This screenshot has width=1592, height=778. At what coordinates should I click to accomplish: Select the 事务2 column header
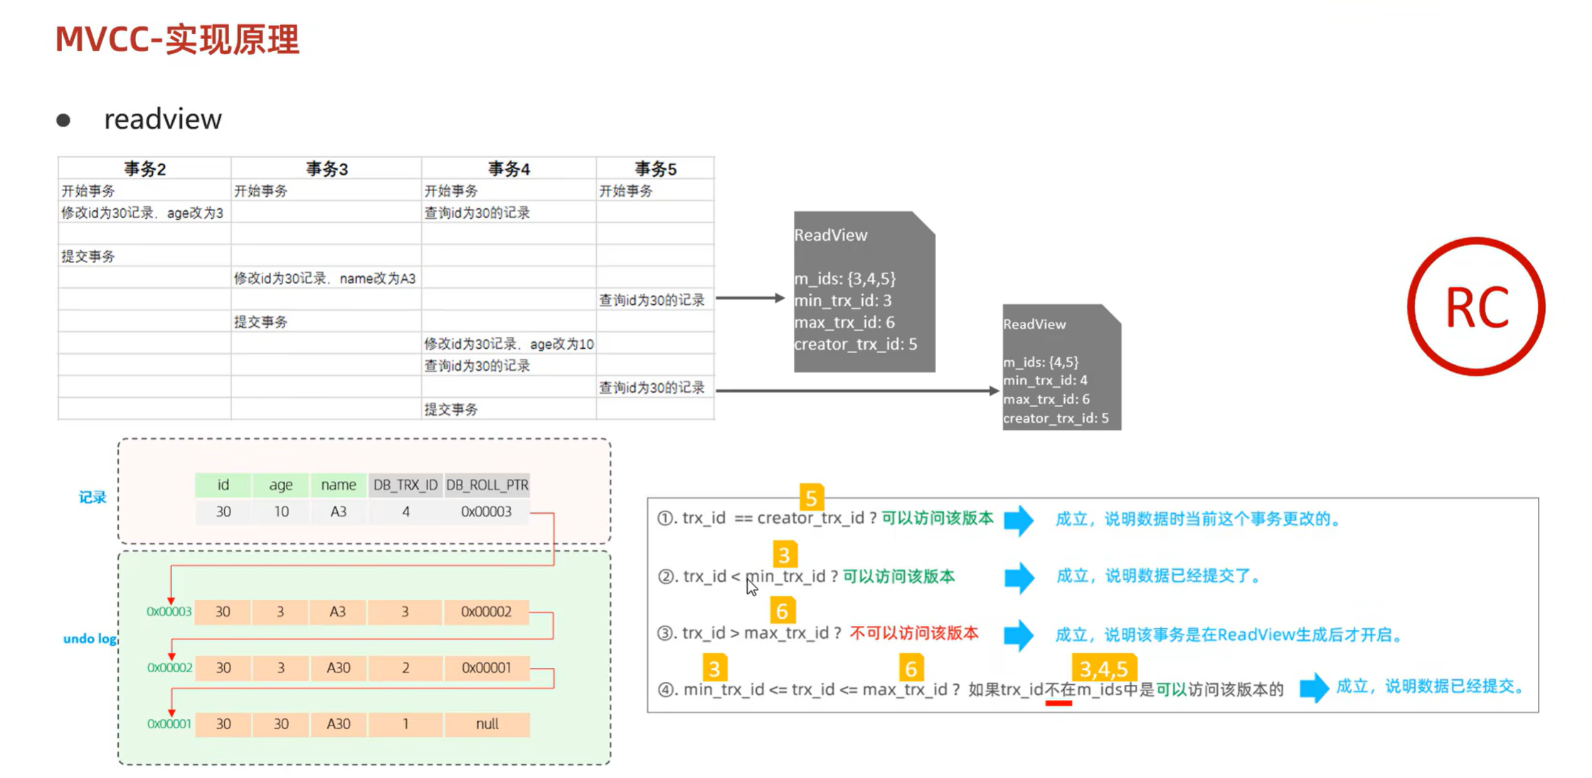click(144, 168)
